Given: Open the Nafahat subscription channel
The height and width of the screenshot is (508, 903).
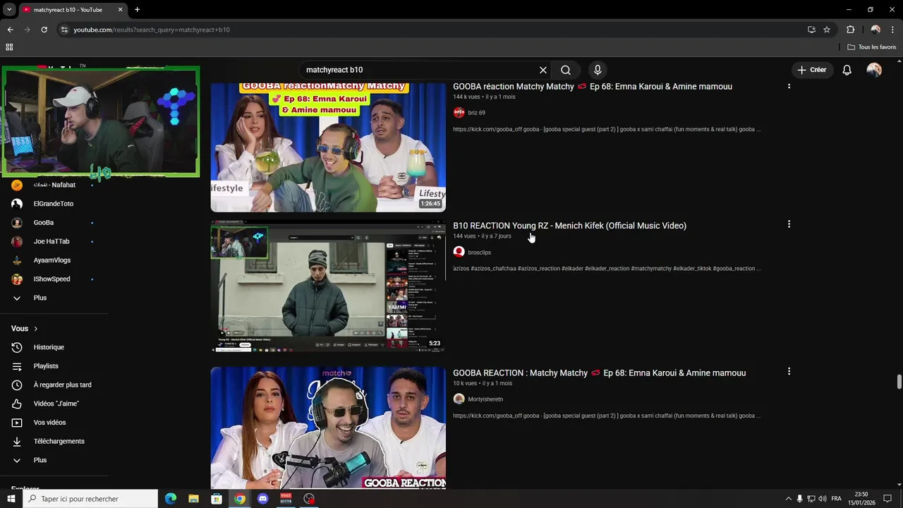Looking at the screenshot, I should (54, 185).
